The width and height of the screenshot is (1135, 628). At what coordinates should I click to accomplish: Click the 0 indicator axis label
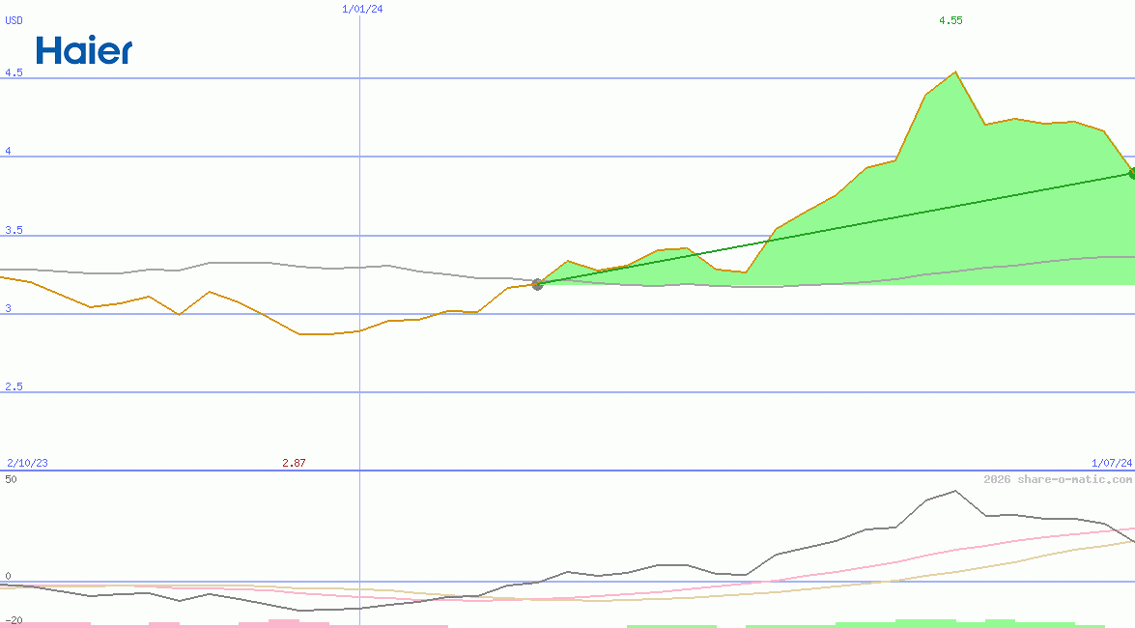click(x=8, y=576)
